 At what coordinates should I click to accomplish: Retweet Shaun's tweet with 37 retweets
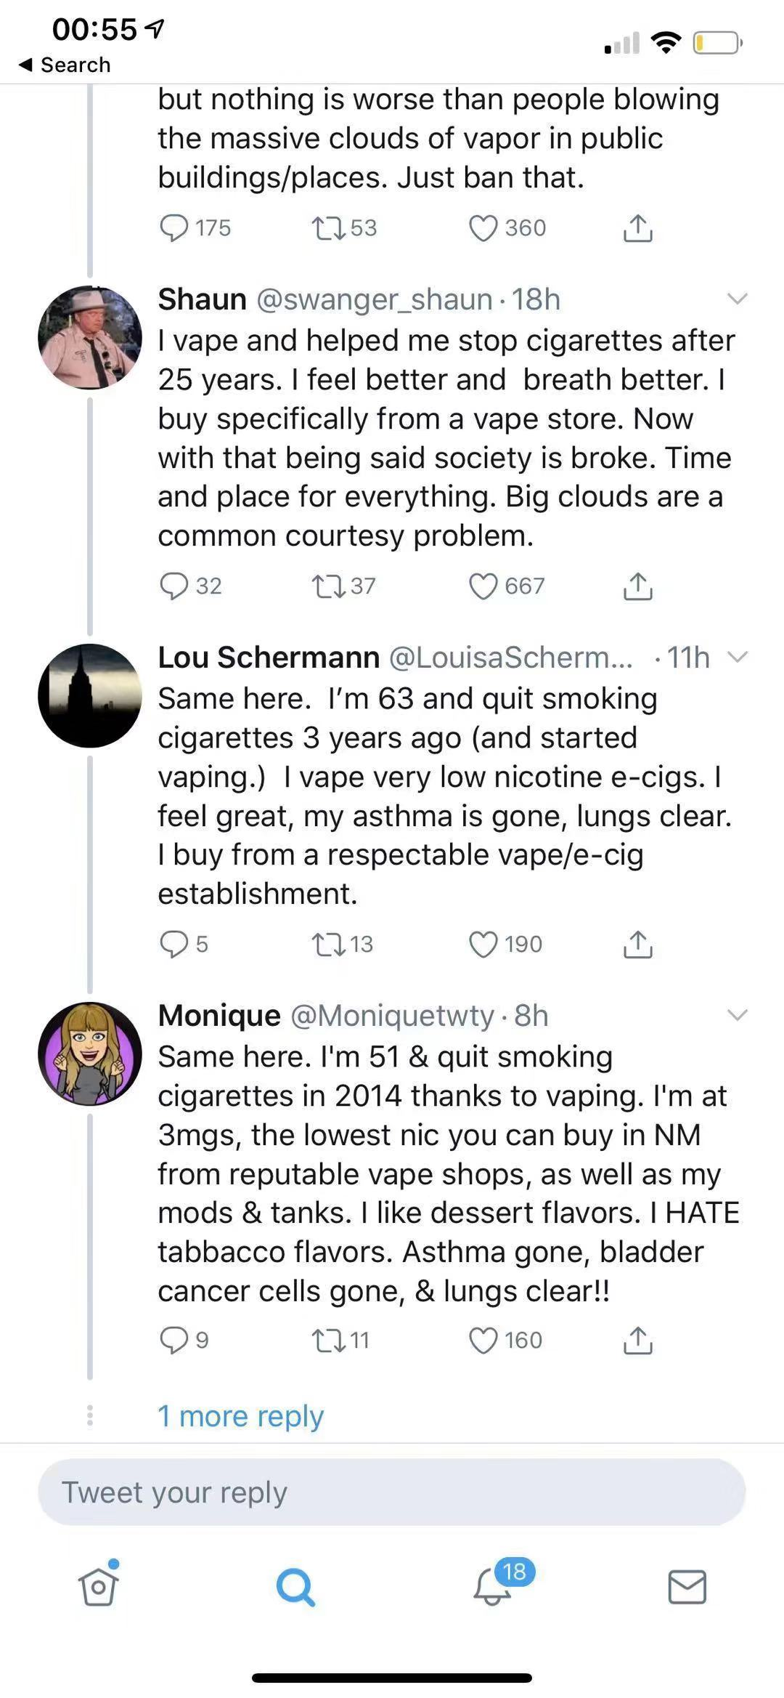tap(328, 586)
